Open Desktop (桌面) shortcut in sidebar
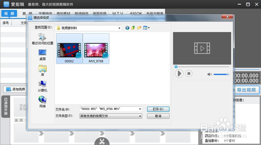This screenshot has height=145, width=261. click(x=43, y=55)
